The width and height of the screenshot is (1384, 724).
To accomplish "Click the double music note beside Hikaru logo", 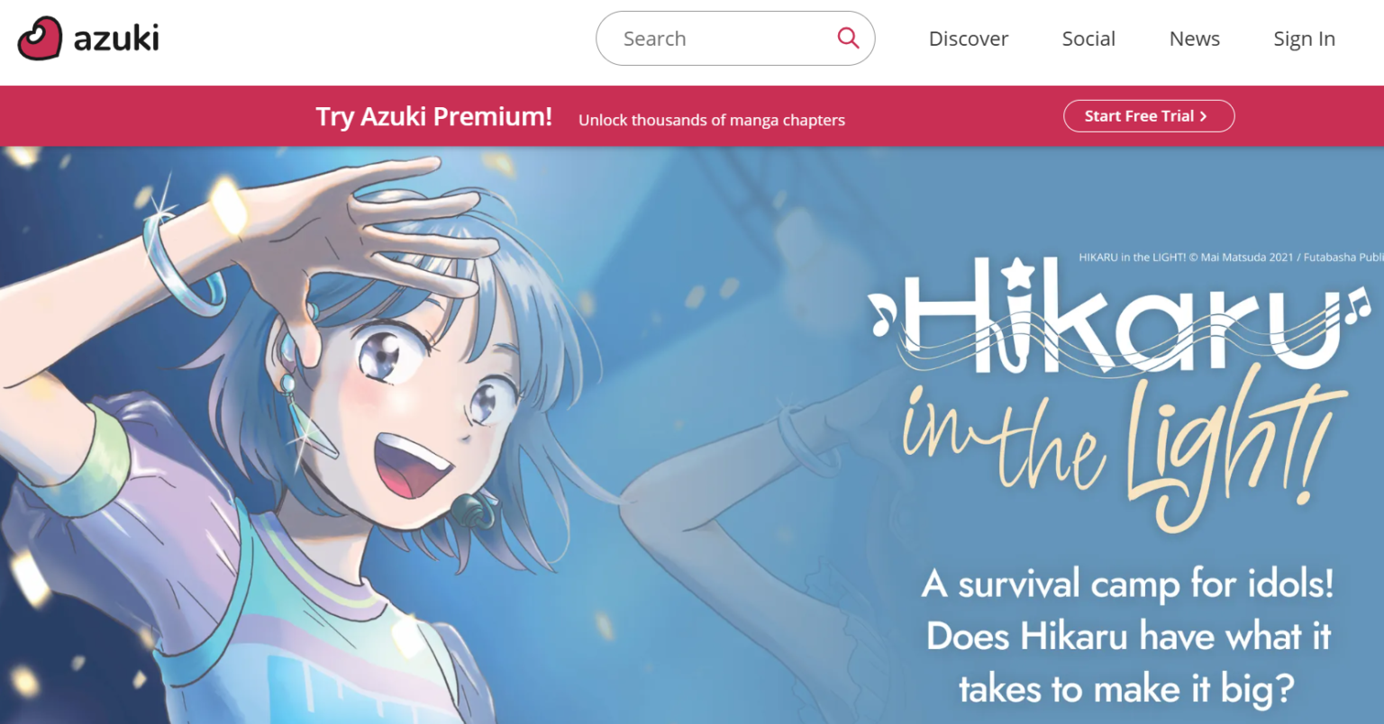I will coord(1358,306).
